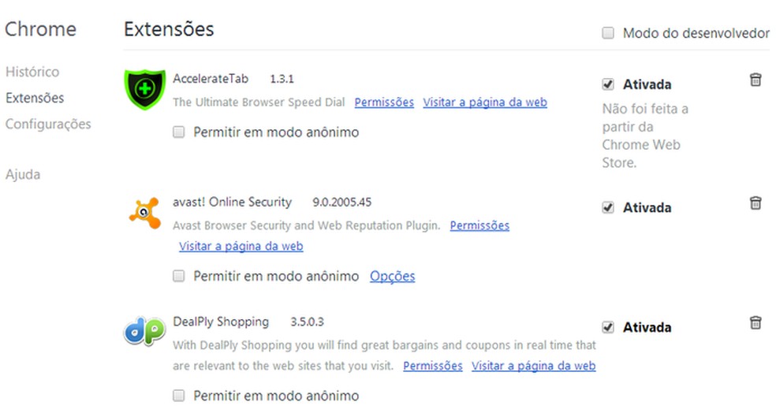776x413 pixels.
Task: Allow avast! Online Security in modo anônimo
Action: [x=179, y=276]
